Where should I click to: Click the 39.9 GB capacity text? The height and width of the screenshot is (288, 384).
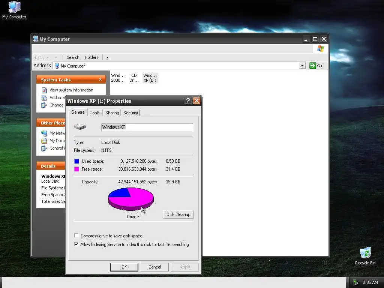click(x=173, y=182)
